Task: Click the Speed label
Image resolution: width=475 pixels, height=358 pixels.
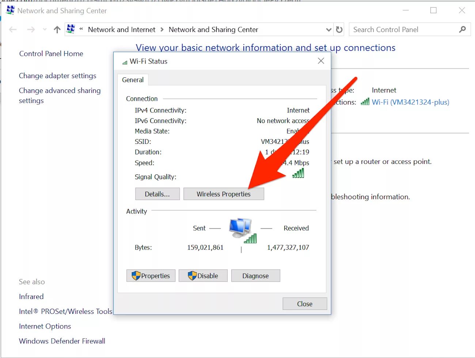Action: pos(145,163)
